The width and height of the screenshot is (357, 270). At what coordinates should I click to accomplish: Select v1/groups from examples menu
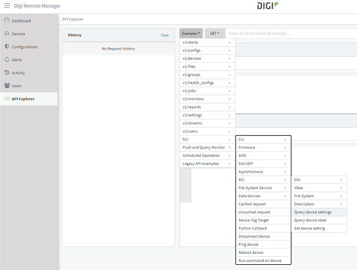(x=207, y=75)
